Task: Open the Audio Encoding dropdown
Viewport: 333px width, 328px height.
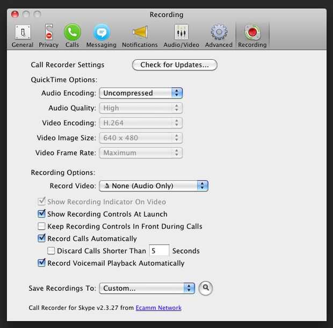Action: click(x=141, y=93)
